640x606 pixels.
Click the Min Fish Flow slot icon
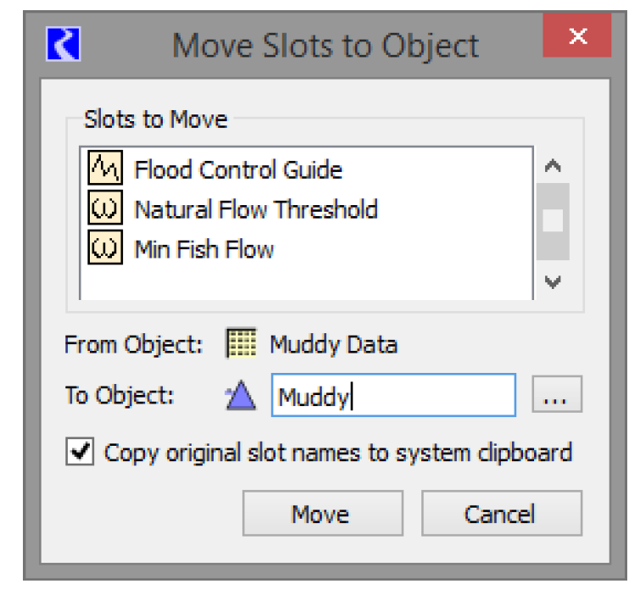pyautogui.click(x=104, y=248)
